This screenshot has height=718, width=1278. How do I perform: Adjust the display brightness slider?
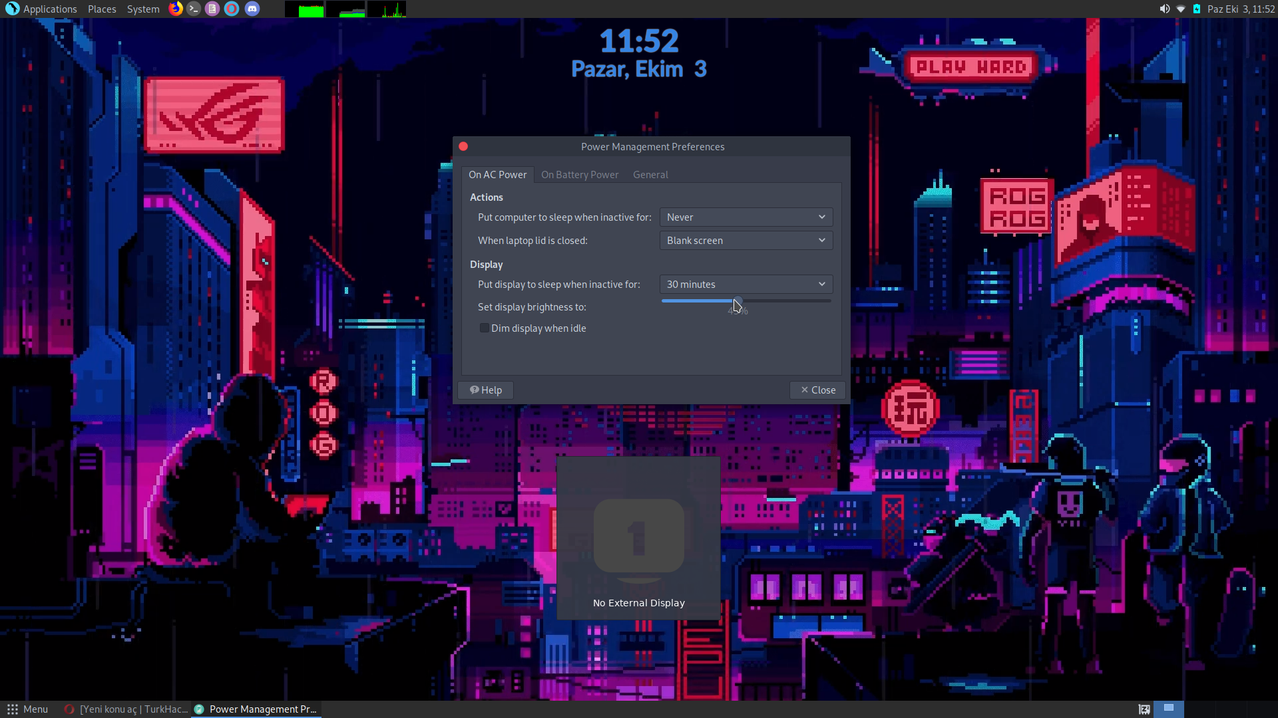(x=746, y=301)
